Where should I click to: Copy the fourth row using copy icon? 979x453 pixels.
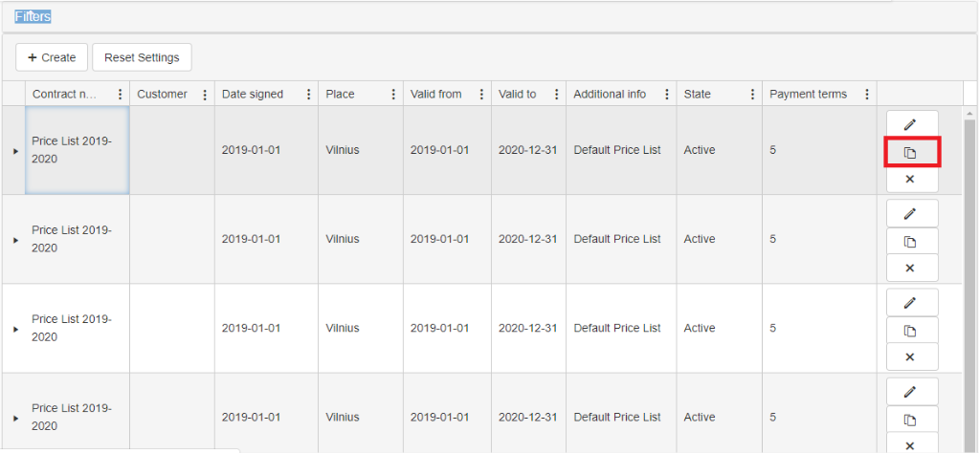click(x=910, y=419)
